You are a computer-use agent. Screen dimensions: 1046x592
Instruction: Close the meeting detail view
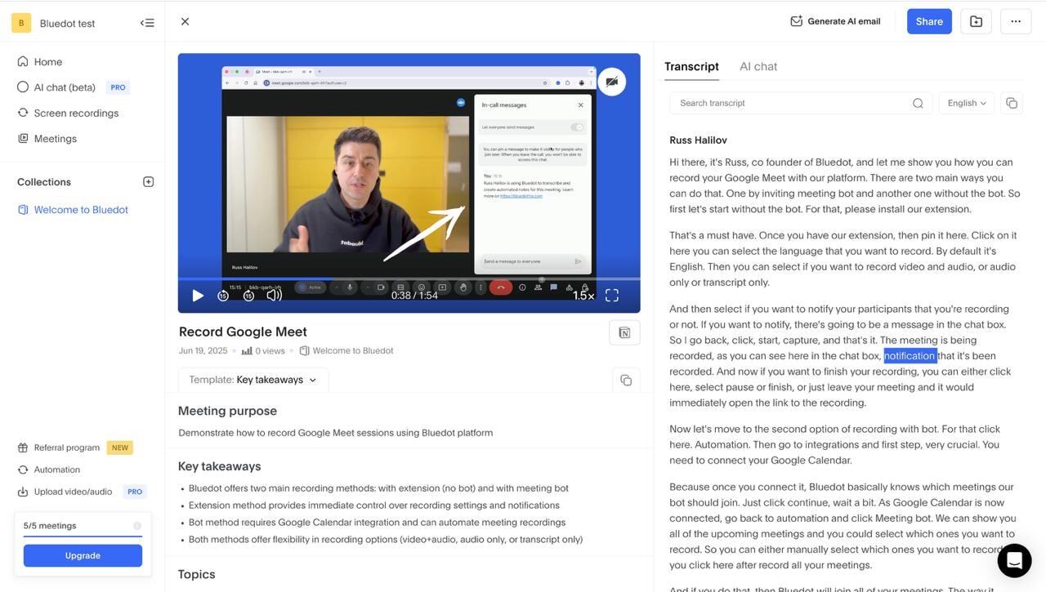point(186,21)
